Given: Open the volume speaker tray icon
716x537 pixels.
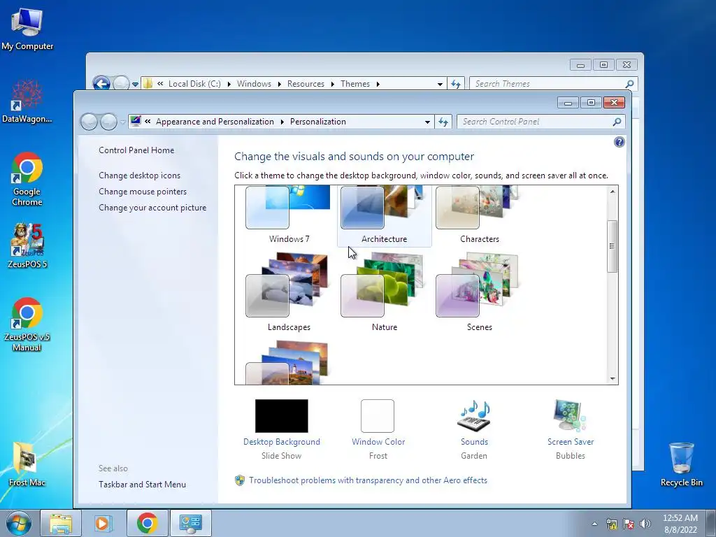Looking at the screenshot, I should [645, 524].
